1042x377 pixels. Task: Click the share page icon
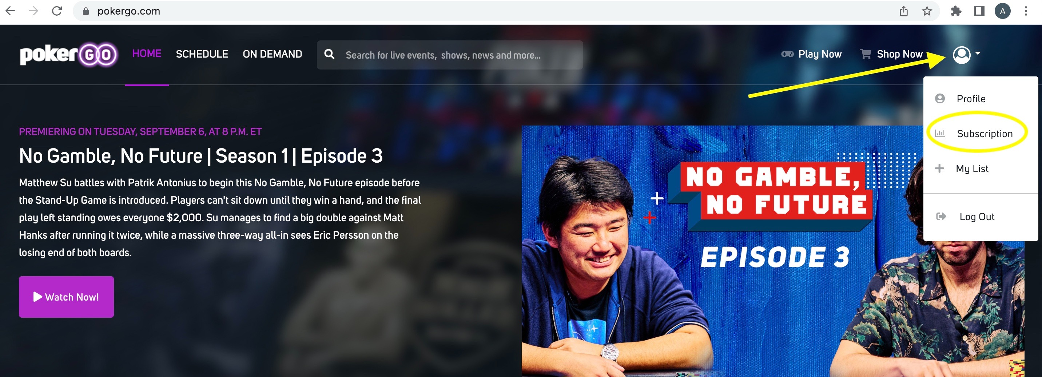pyautogui.click(x=903, y=11)
